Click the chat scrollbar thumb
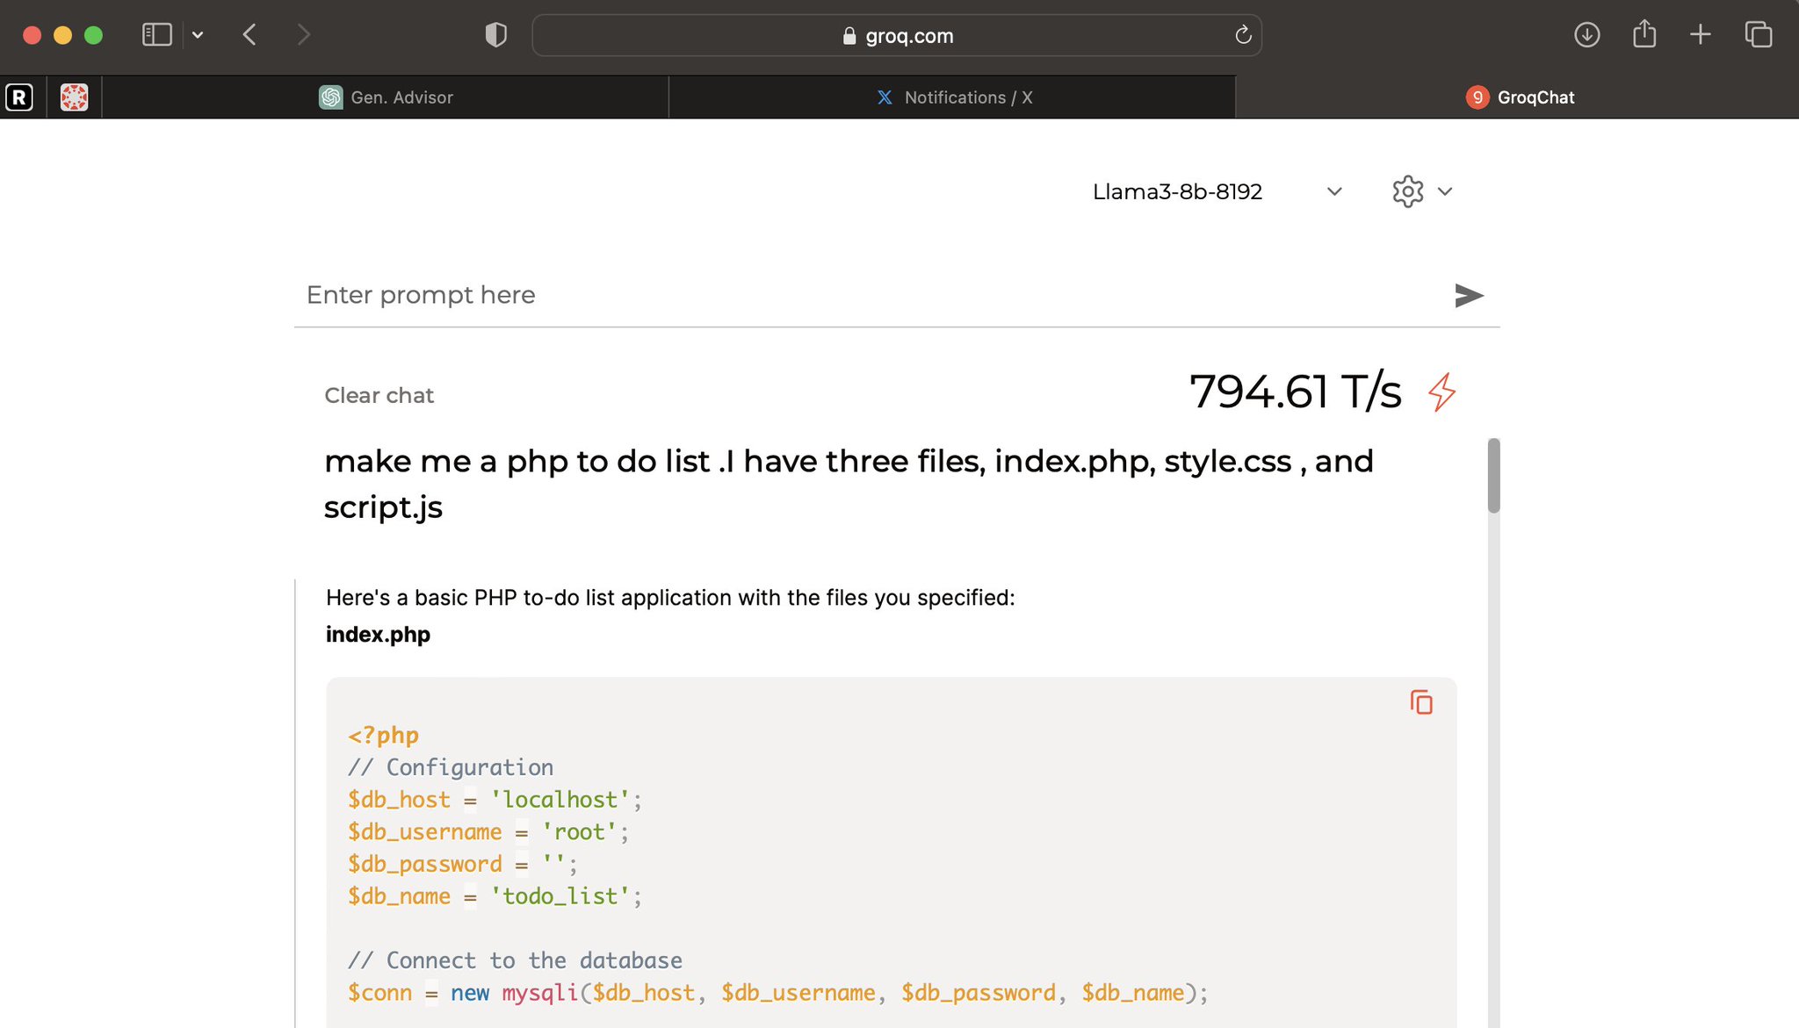 [1493, 475]
